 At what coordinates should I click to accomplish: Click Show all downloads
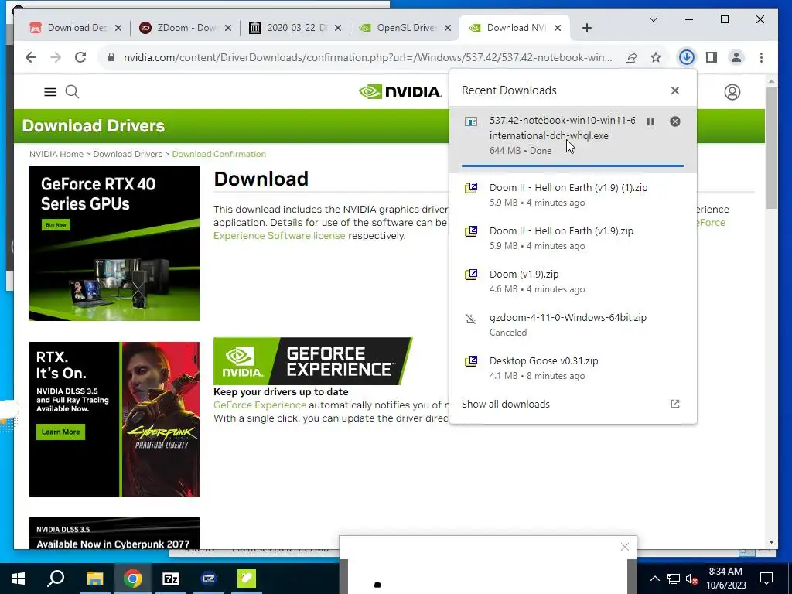coord(506,404)
